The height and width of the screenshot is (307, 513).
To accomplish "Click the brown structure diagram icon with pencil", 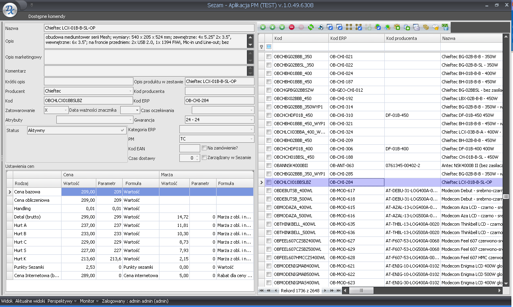I will click(359, 27).
